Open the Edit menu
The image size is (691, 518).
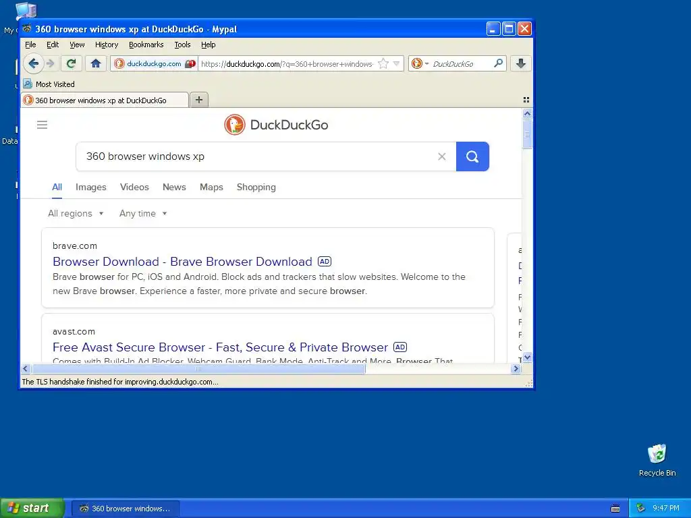click(x=53, y=45)
